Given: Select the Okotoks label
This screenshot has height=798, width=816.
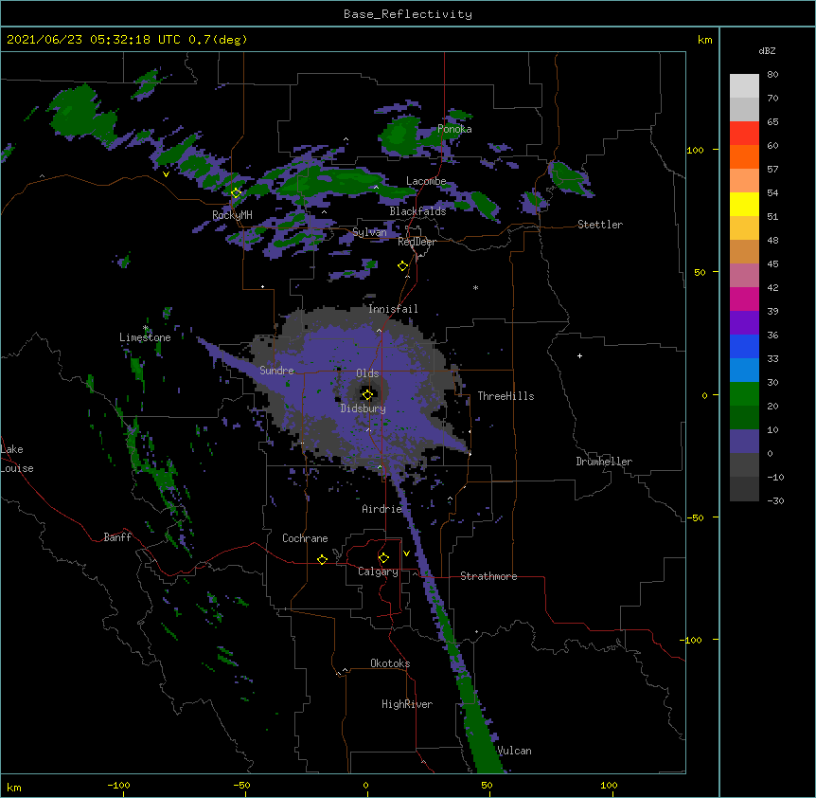Looking at the screenshot, I should (x=390, y=663).
